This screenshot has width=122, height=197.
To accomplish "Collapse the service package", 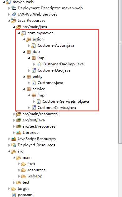I will click(24, 89).
